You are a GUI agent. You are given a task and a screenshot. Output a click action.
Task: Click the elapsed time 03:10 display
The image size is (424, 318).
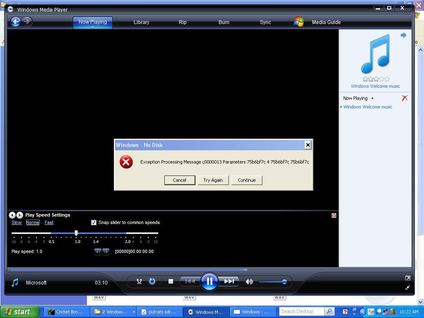pyautogui.click(x=101, y=282)
